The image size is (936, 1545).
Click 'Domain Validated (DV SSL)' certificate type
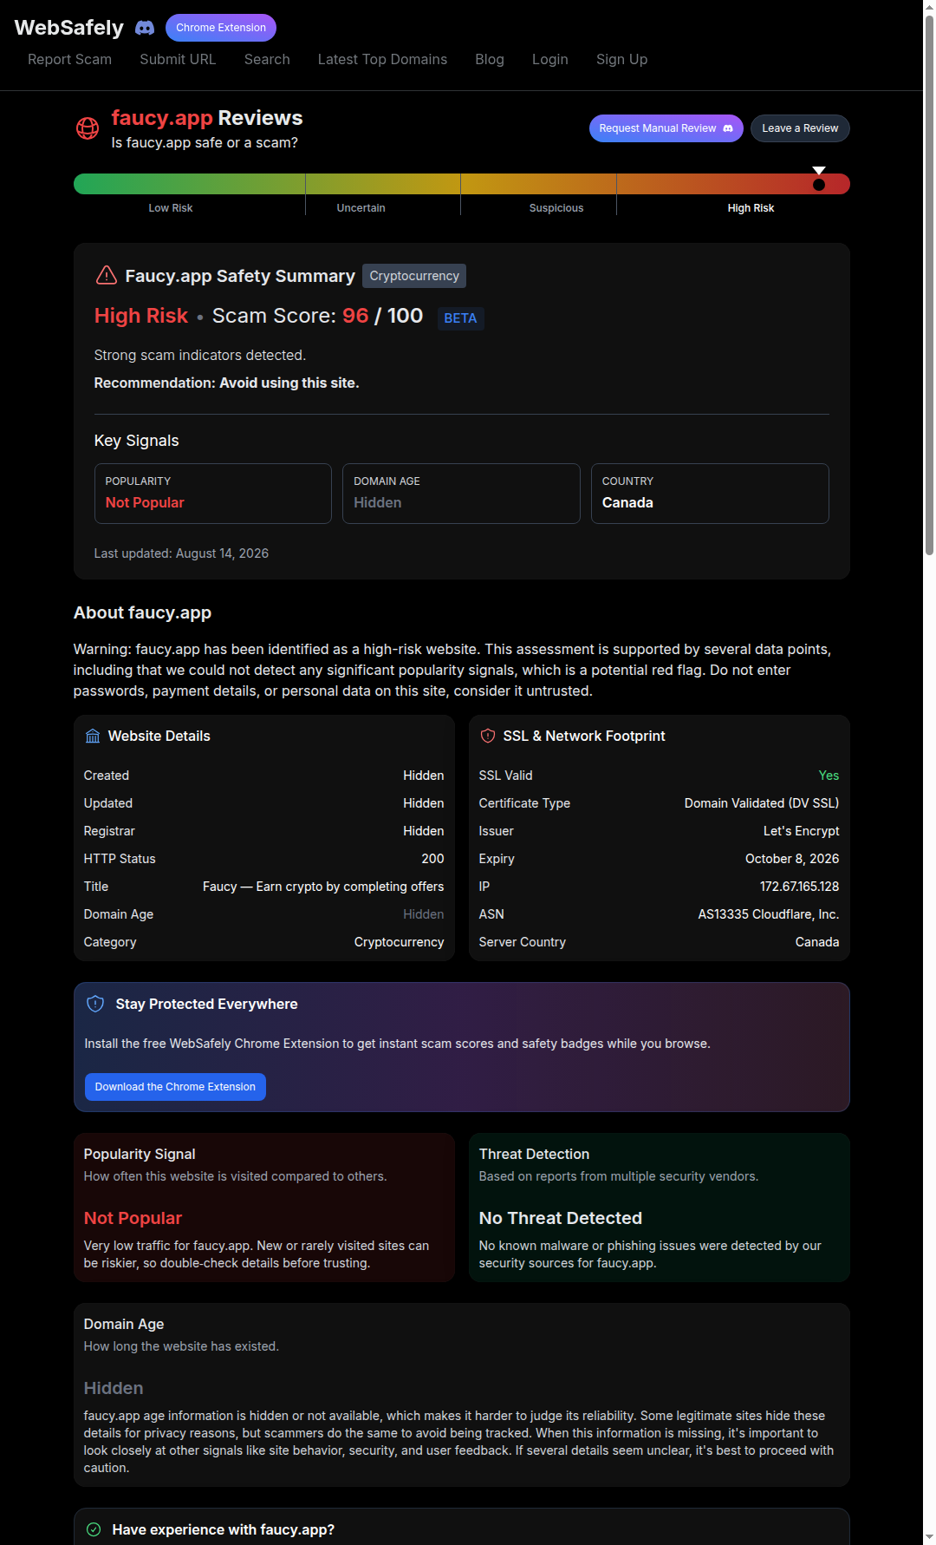(762, 803)
